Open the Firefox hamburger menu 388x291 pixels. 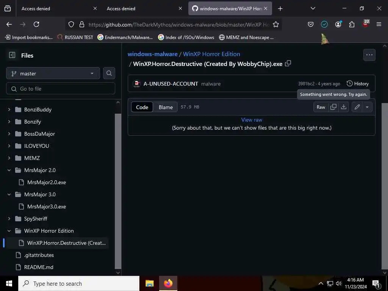click(379, 24)
